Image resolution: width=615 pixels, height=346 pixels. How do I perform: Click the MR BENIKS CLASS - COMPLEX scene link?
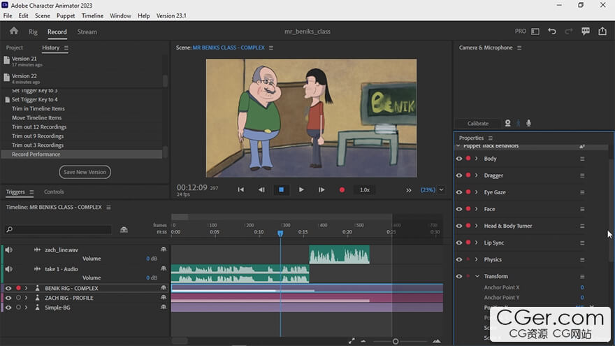229,48
